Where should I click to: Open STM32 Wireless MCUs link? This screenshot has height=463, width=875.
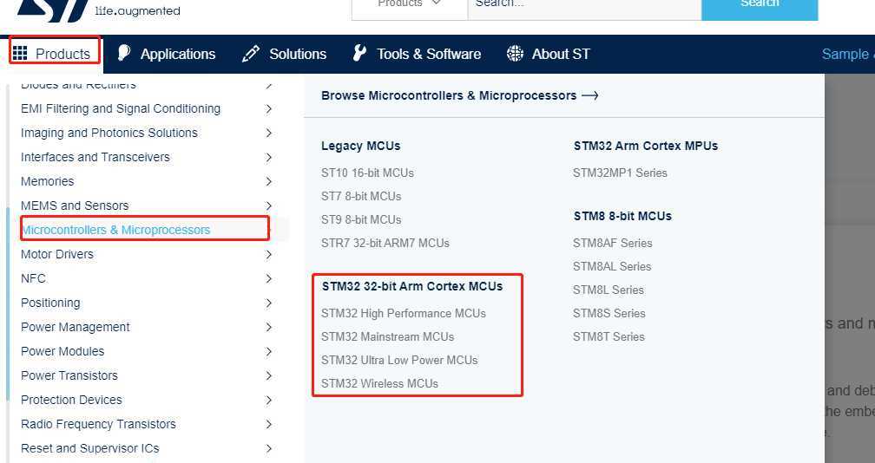tap(379, 384)
